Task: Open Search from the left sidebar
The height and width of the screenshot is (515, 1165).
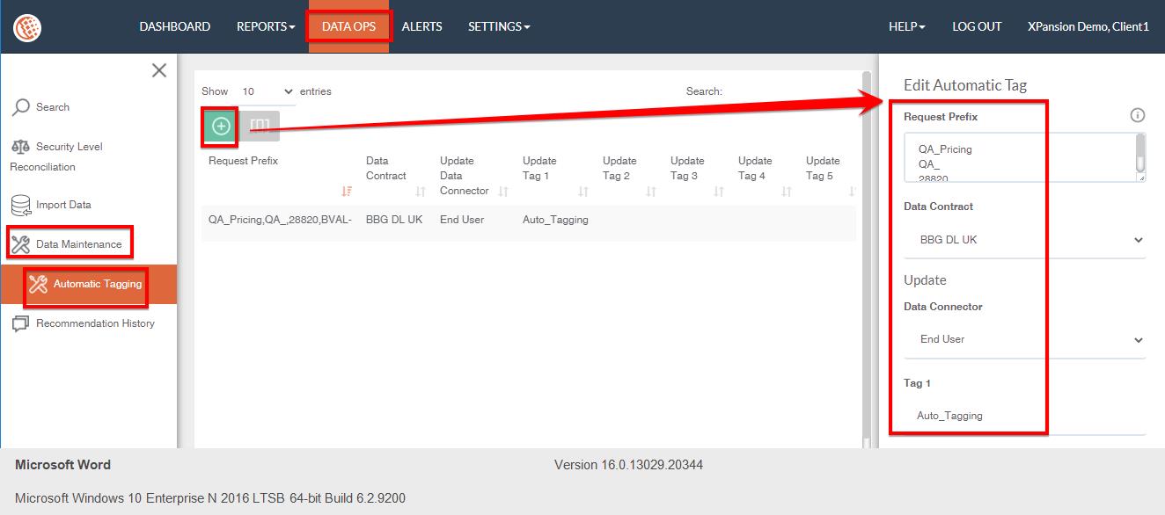Action: click(x=52, y=107)
